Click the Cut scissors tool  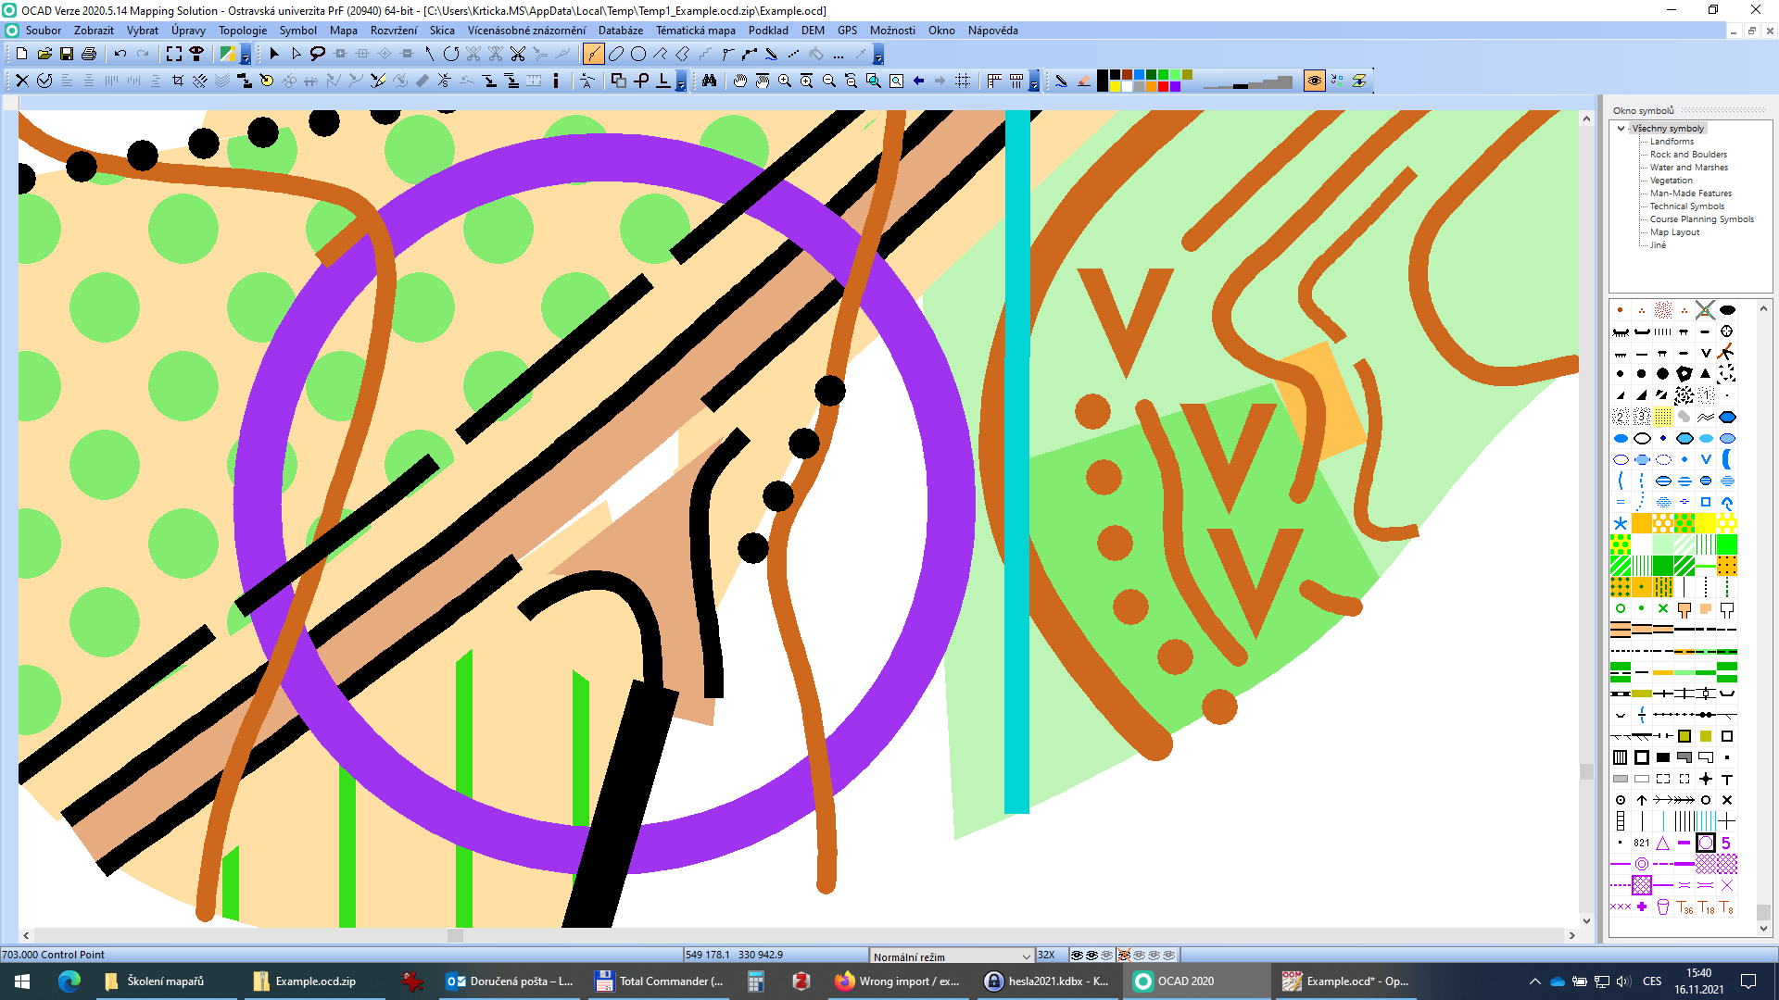pos(517,55)
